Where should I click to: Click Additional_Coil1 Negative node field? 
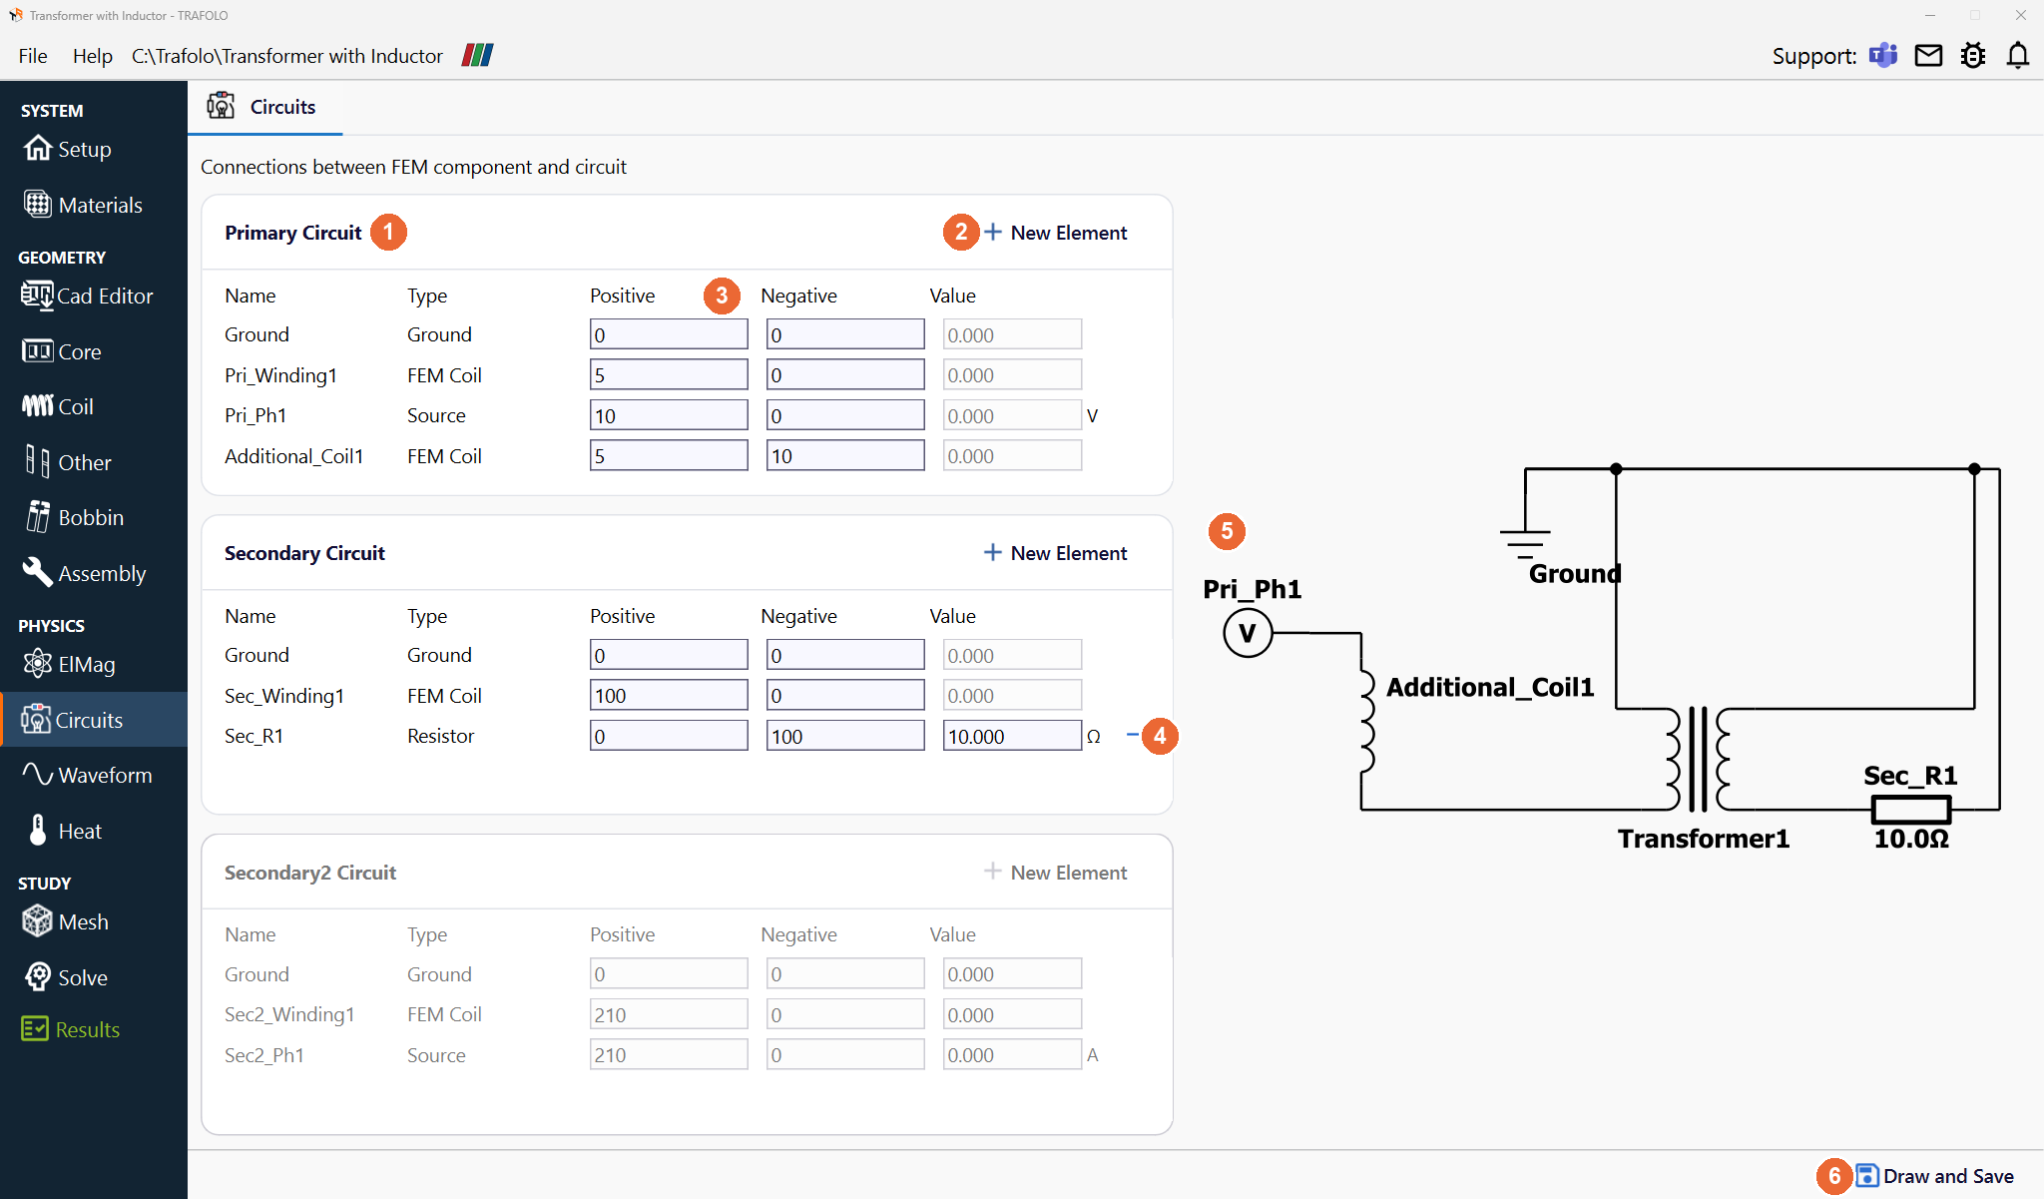pos(845,456)
